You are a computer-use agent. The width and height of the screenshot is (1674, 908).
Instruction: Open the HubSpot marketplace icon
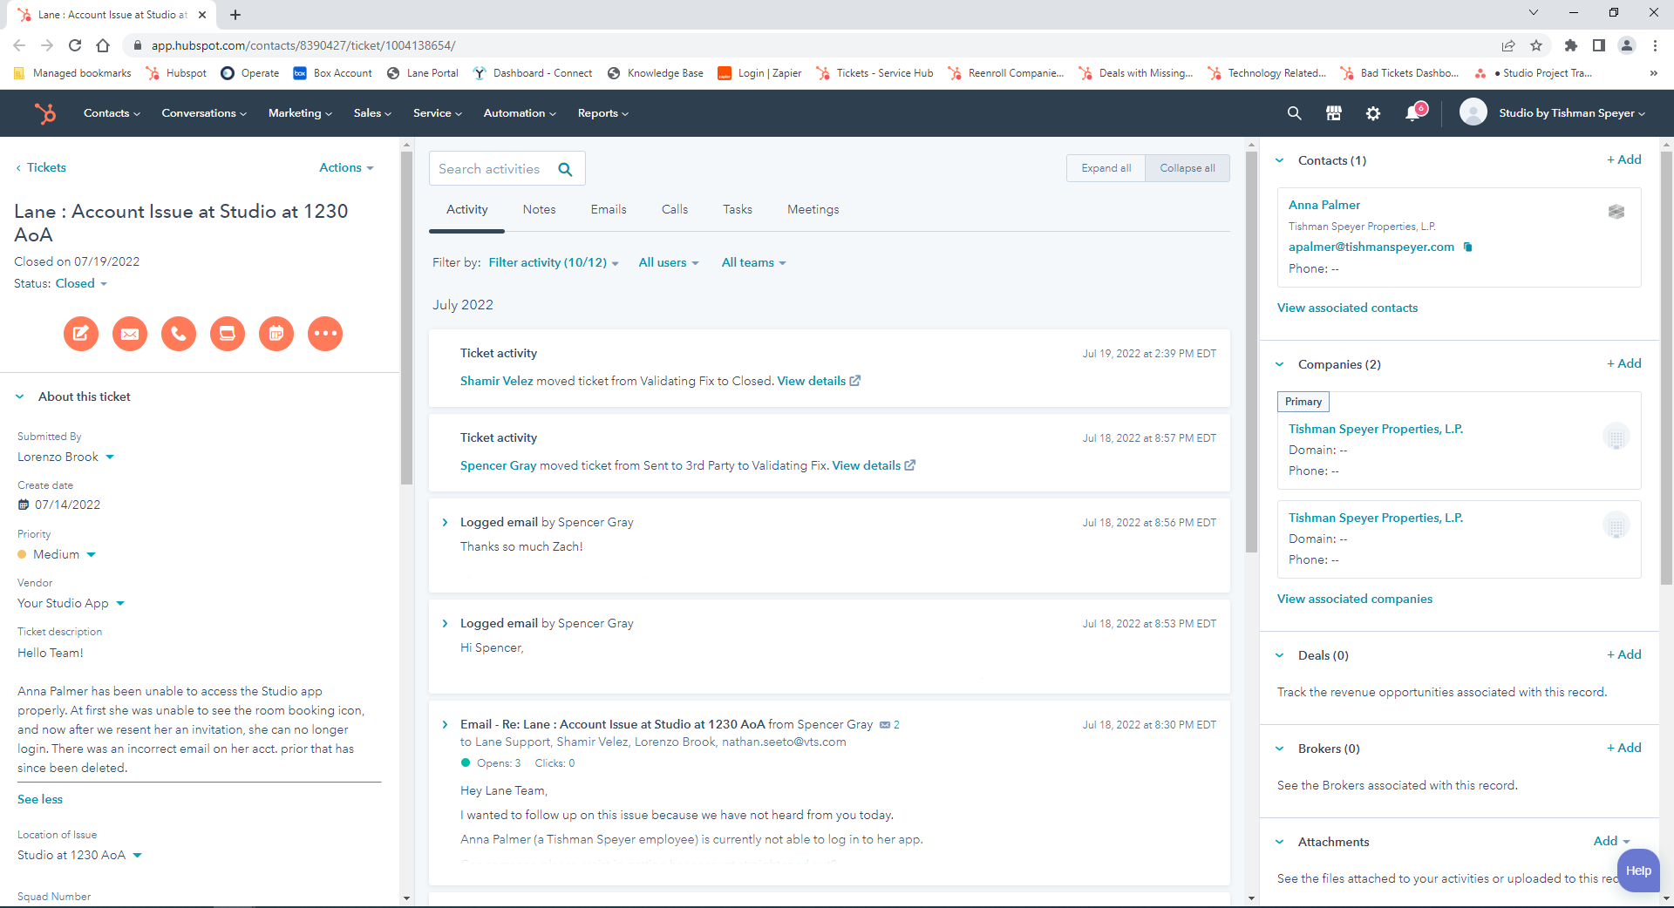pyautogui.click(x=1334, y=113)
